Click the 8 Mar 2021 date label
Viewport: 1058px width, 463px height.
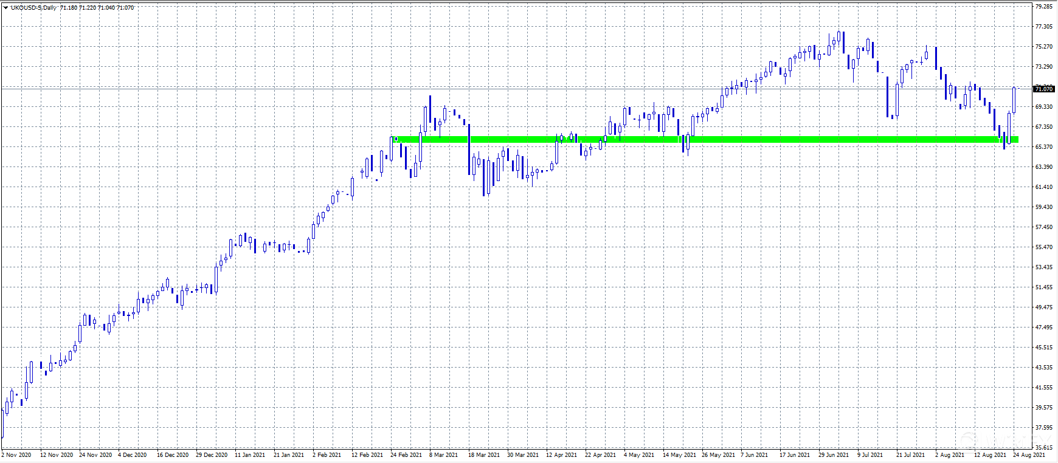click(x=444, y=454)
